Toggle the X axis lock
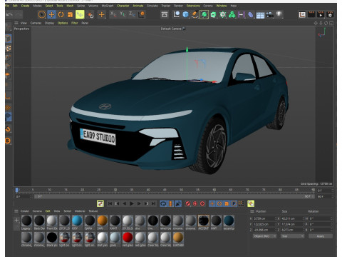342x257 pixels. 113,14
